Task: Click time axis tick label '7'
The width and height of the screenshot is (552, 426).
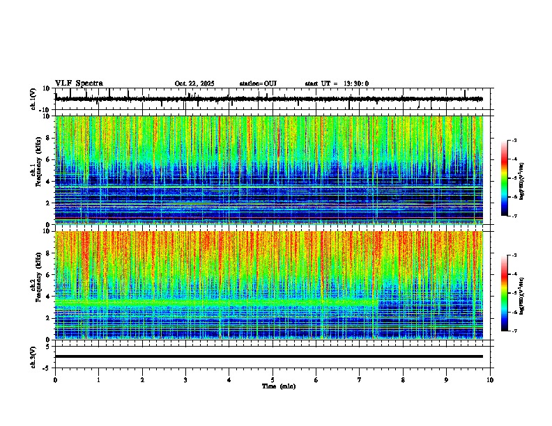Action: (x=360, y=380)
